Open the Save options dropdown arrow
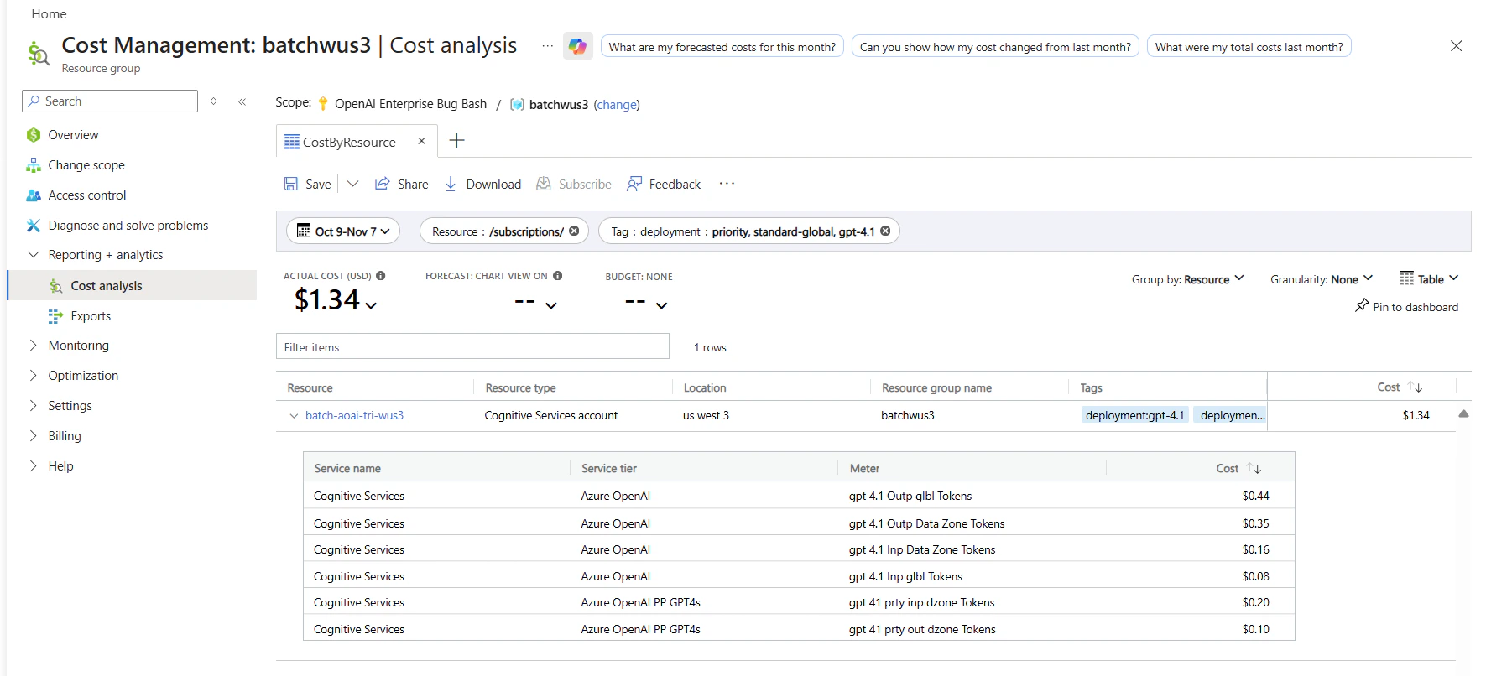 (353, 185)
